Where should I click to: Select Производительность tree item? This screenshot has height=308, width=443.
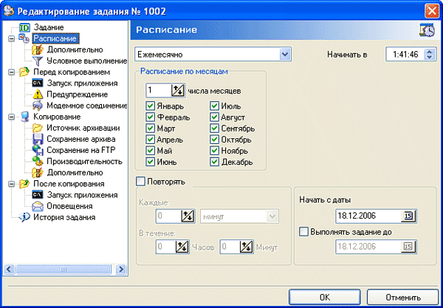click(84, 161)
